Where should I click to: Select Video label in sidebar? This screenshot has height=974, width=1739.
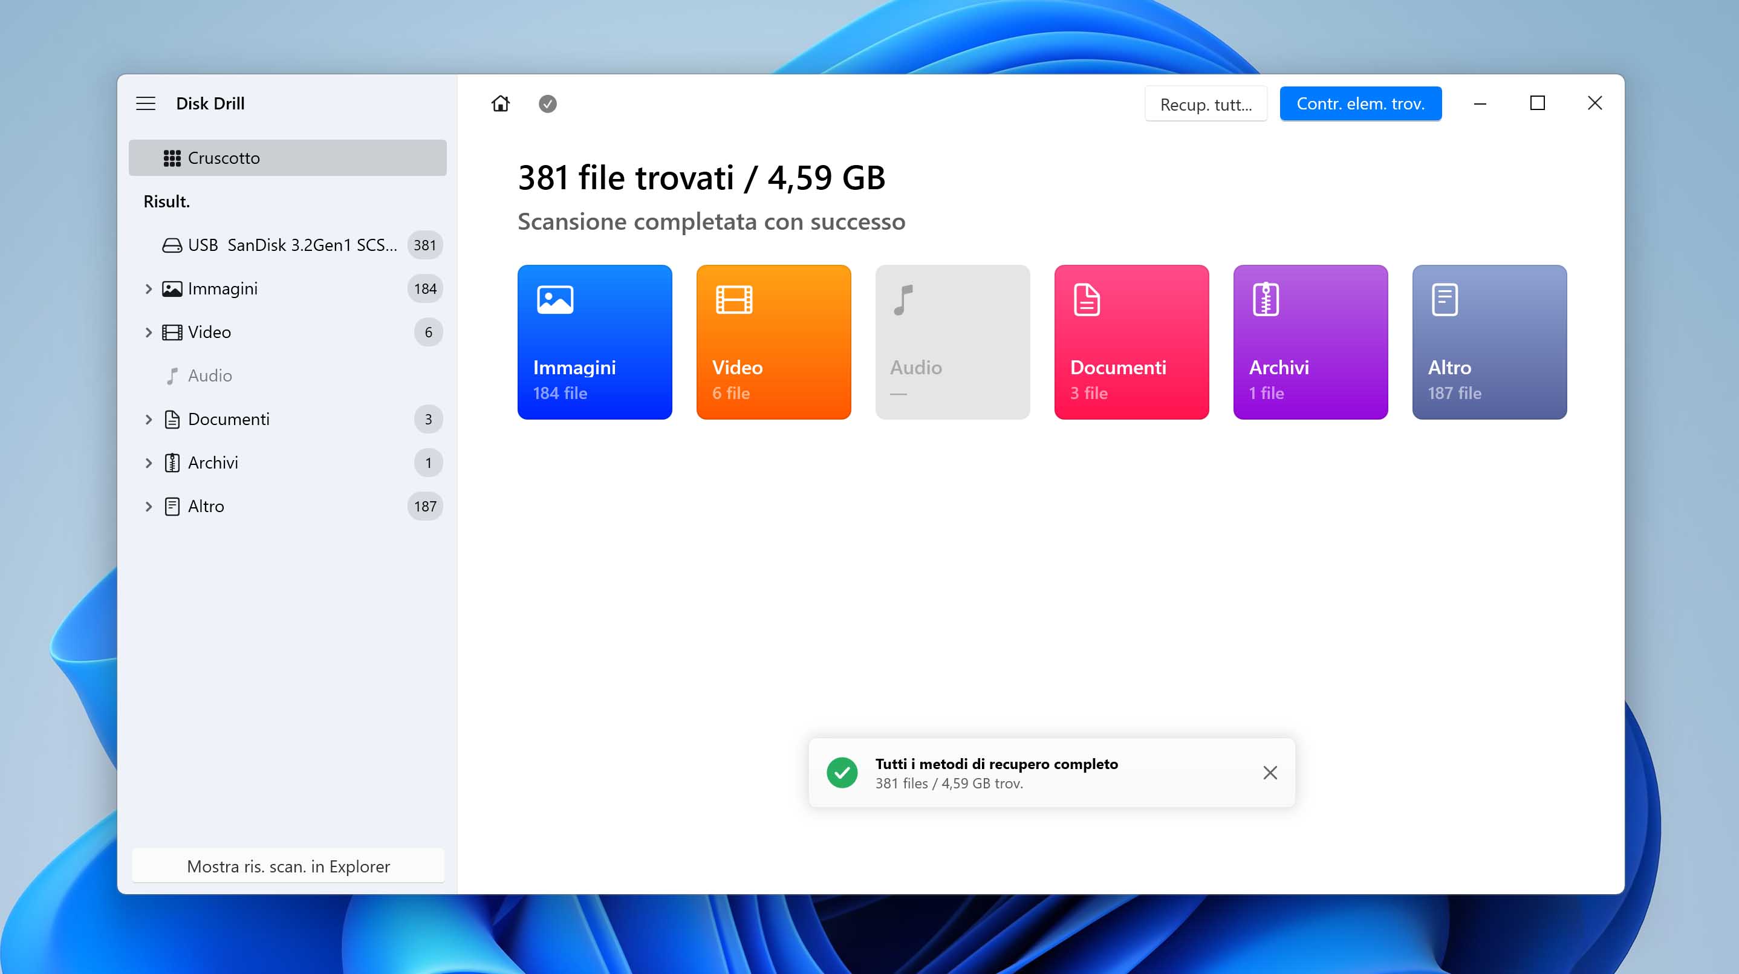[x=209, y=332]
